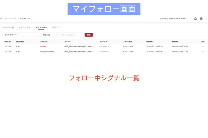208x138 pixels.
Task: Switch to the シグナル一覧 tab
Action: tap(8, 27)
